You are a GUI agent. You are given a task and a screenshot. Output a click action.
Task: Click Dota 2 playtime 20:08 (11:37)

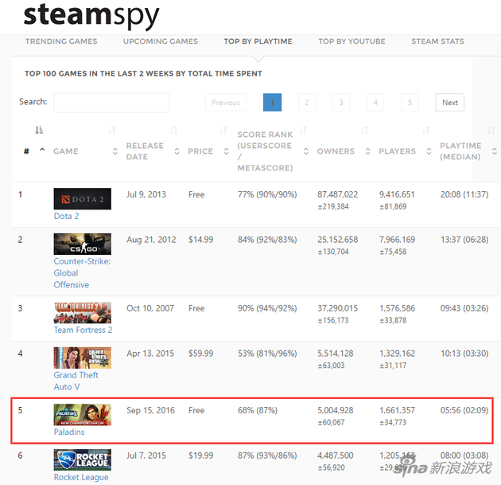click(464, 194)
